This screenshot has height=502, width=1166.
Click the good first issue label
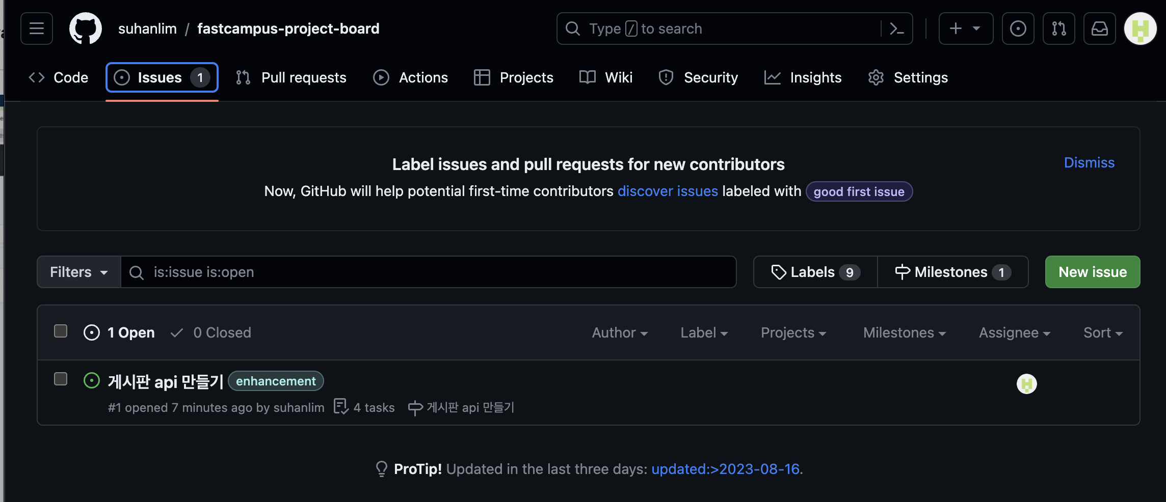point(859,191)
